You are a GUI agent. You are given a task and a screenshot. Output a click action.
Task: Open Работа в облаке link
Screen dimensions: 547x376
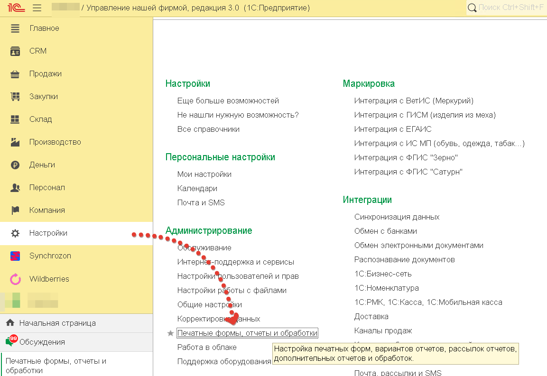pyautogui.click(x=207, y=348)
